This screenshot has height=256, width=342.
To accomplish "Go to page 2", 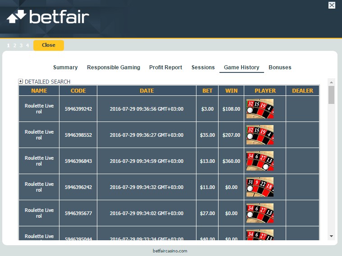I will click(x=14, y=45).
